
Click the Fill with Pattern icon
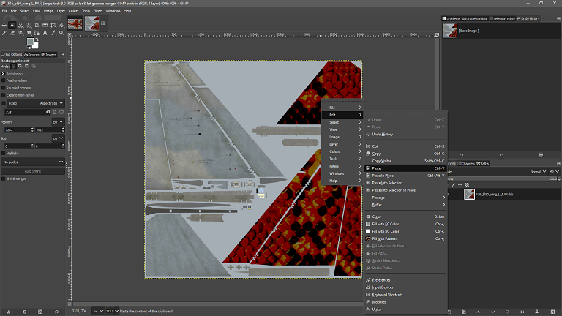tap(367, 238)
